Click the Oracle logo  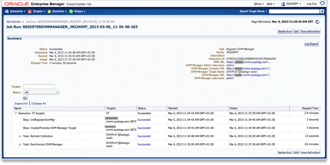(17, 4)
